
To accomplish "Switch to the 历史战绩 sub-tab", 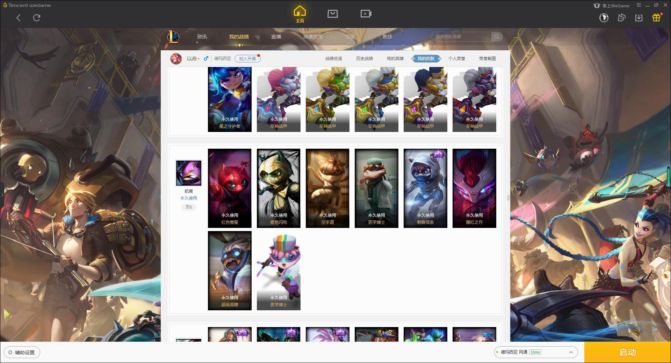I will 365,59.
